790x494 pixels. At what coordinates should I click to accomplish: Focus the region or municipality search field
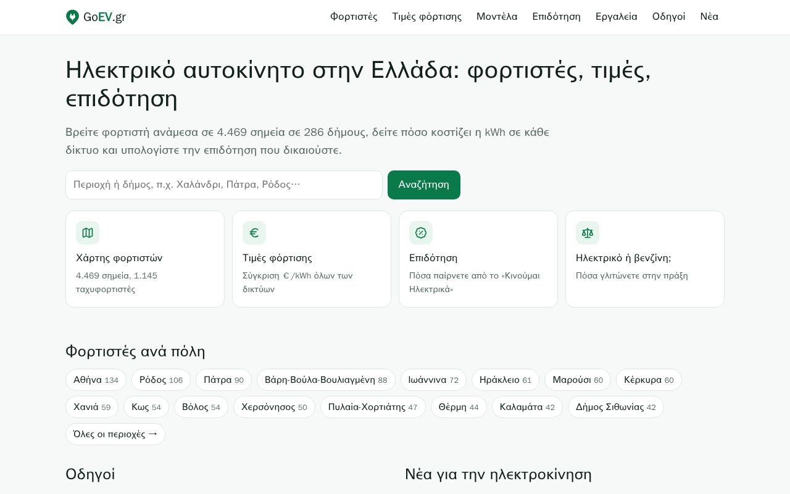pos(224,185)
